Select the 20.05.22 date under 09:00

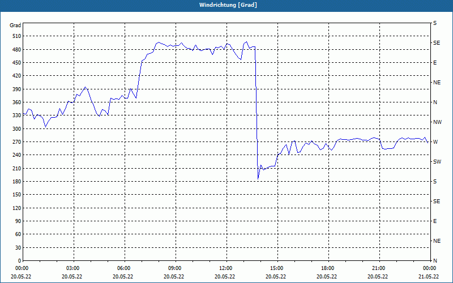click(174, 277)
